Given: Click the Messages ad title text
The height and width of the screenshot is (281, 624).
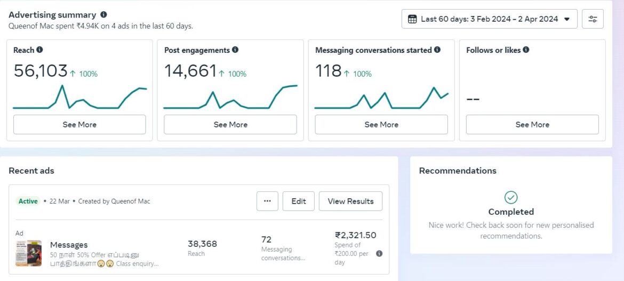Looking at the screenshot, I should point(69,245).
